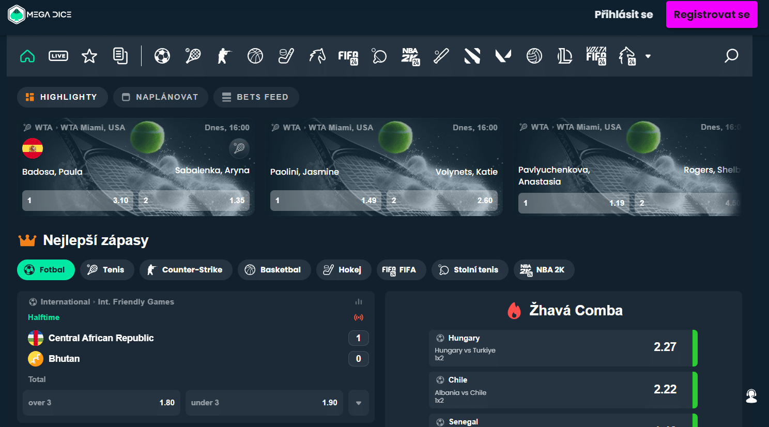
Task: Click the Halftime status label
Action: tap(43, 317)
